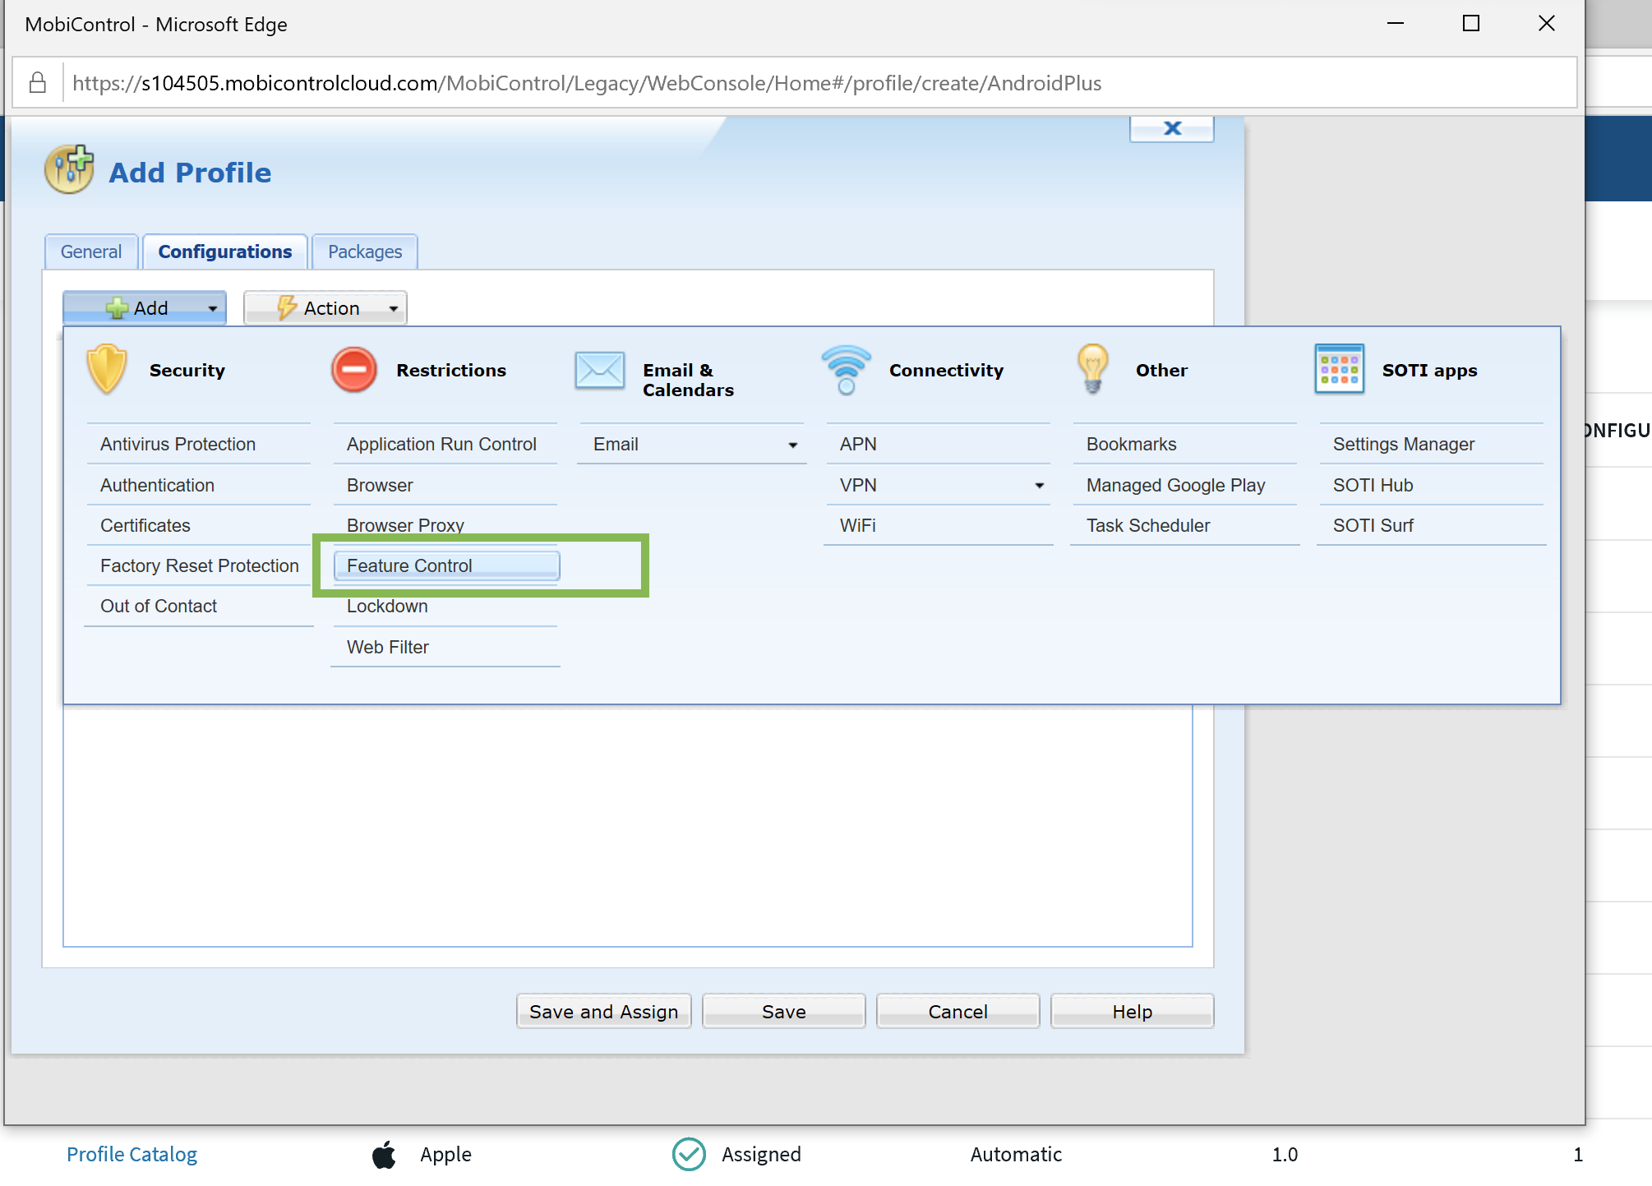Switch to the General tab
This screenshot has width=1652, height=1186.
click(x=91, y=252)
